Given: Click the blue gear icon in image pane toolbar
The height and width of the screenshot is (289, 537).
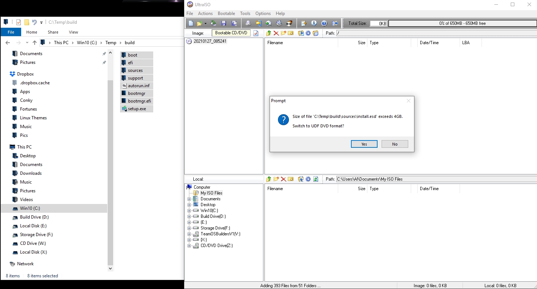Looking at the screenshot, I should (x=308, y=33).
